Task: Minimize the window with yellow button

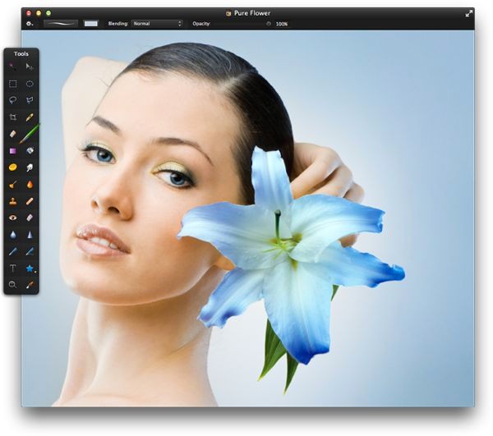Action: (x=39, y=13)
